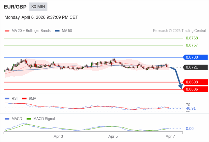Viewport: 209px width, 142px height.
Task: Click the blue 0.8738 pivot tag
Action: tap(195, 57)
